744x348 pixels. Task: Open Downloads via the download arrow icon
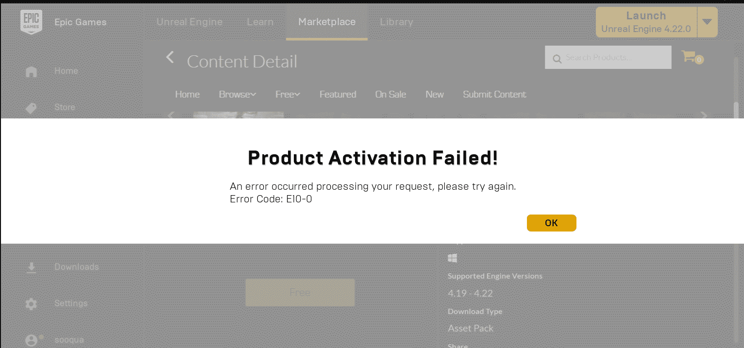31,267
